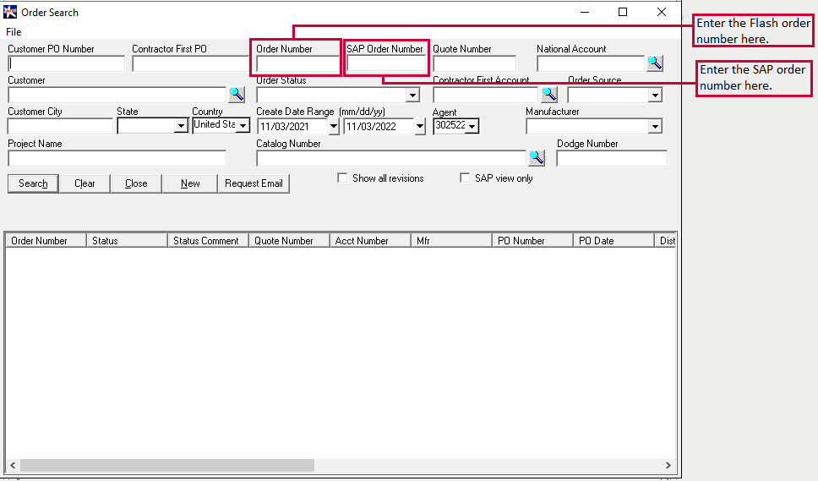818x481 pixels.
Task: Focus the Project Name text field
Action: (117, 159)
